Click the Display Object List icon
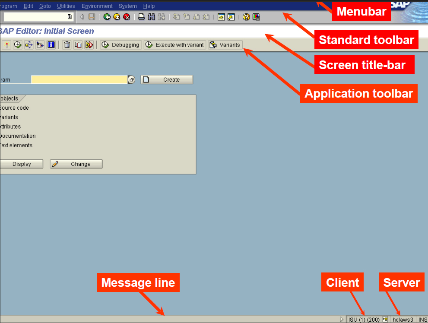428x323 pixels. [x=40, y=45]
